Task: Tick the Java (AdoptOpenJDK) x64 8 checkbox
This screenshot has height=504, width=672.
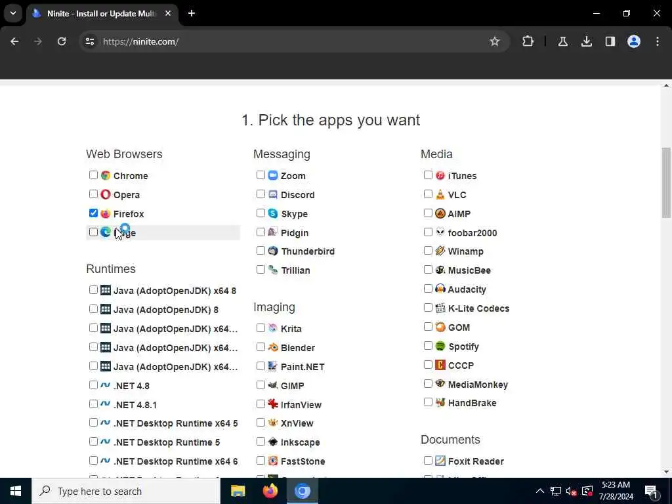Action: pos(93,289)
